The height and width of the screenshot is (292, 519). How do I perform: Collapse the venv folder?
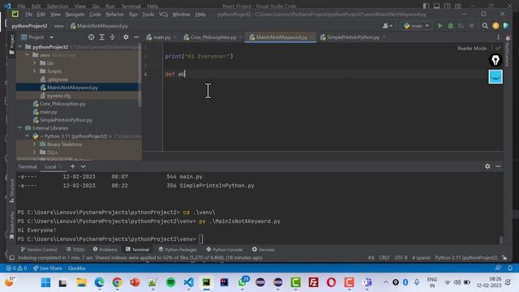[28, 55]
